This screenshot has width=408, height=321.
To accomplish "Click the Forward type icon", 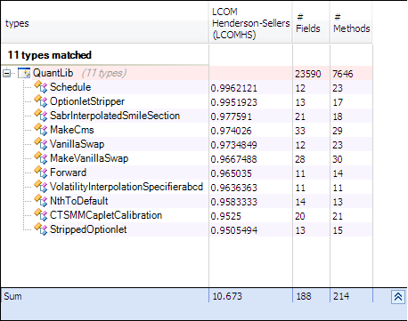I will click(41, 173).
